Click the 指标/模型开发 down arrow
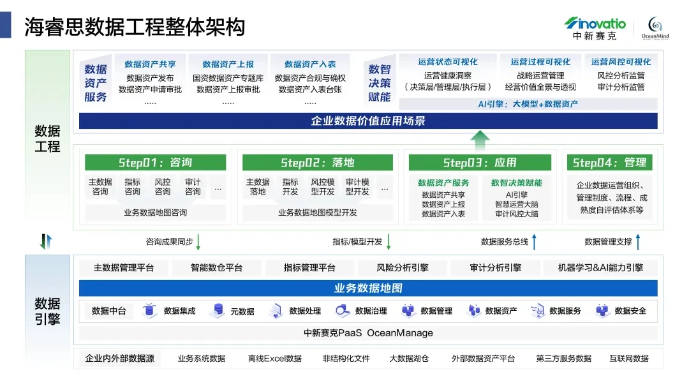689x388 pixels. coord(389,242)
